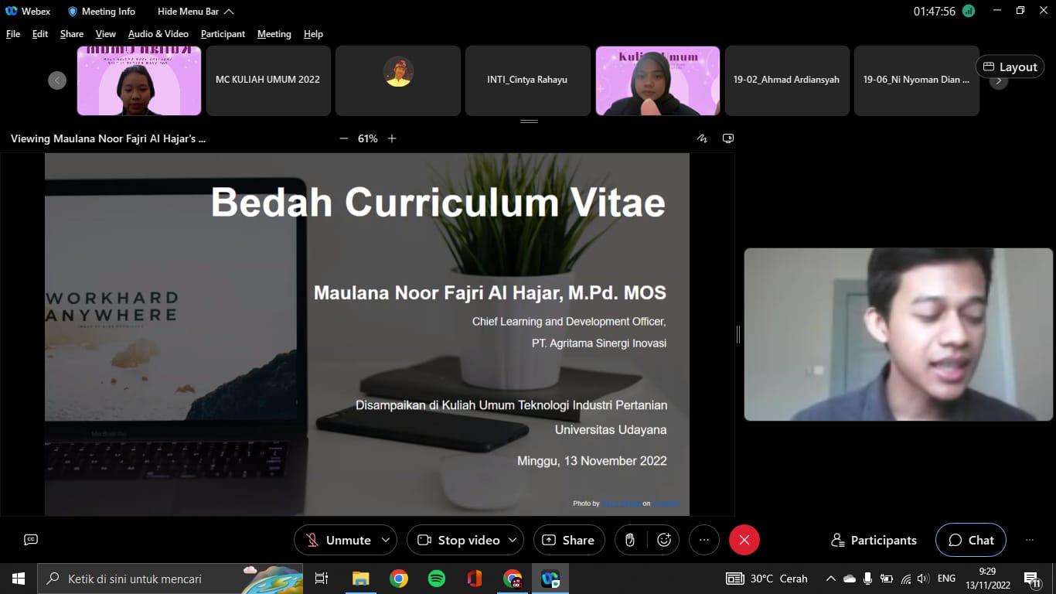Open the Participant menu
The width and height of the screenshot is (1056, 594).
(x=223, y=34)
